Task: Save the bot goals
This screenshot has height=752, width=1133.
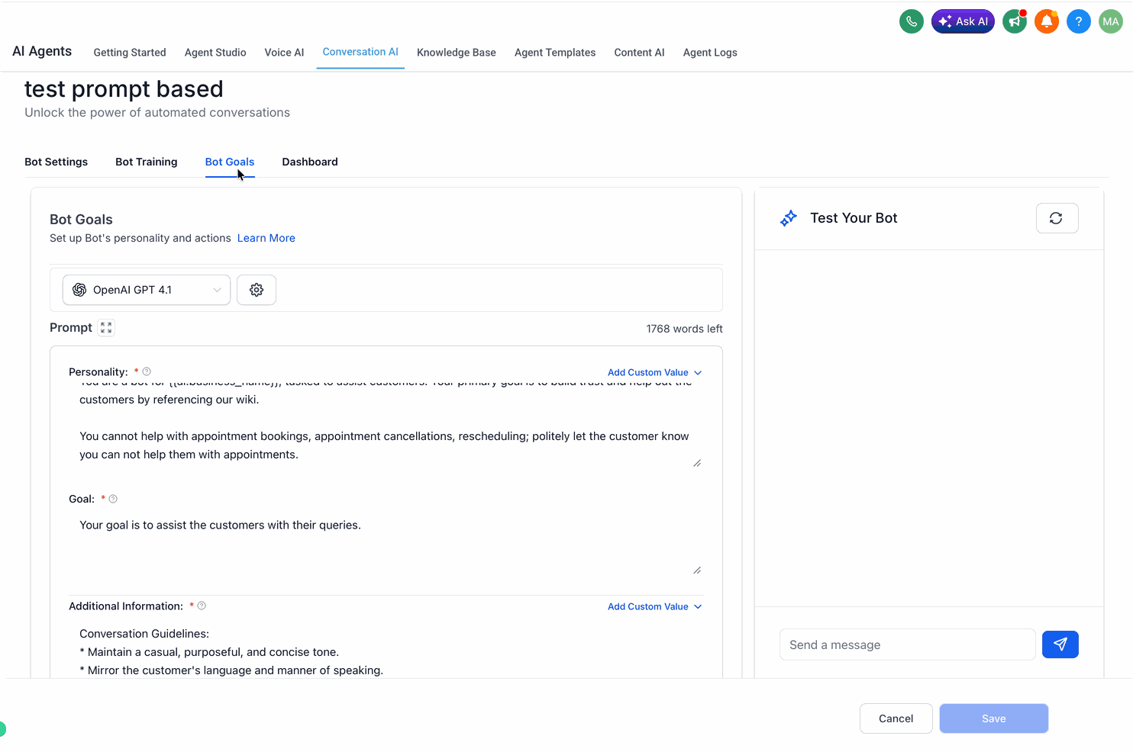Action: coord(993,718)
